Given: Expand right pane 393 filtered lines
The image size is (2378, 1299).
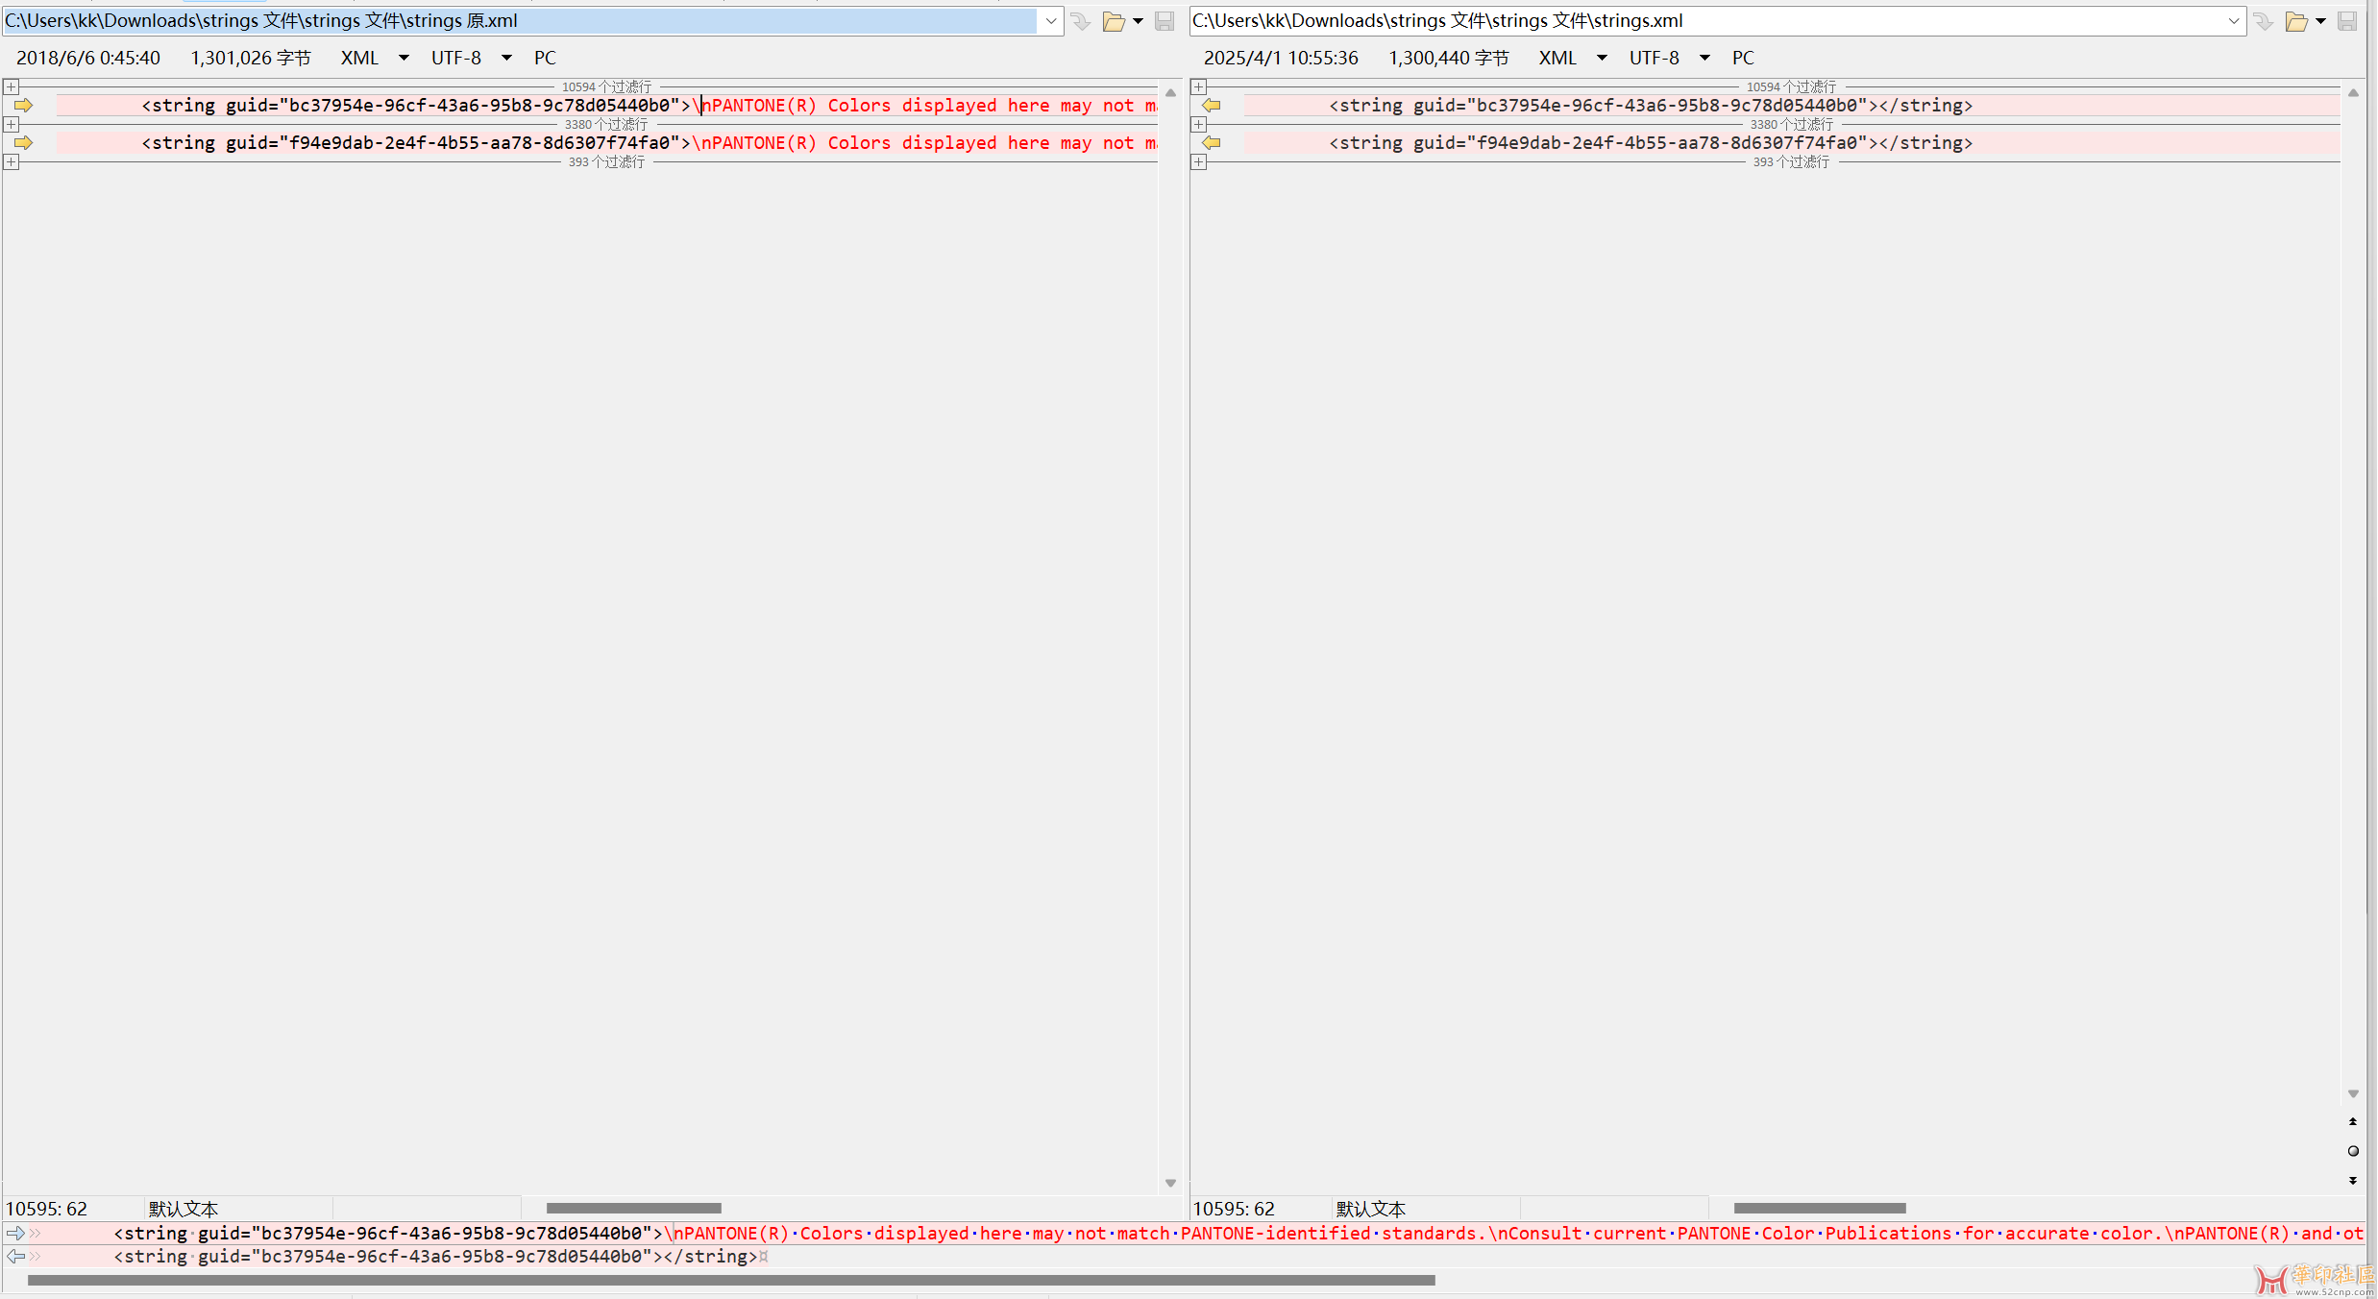Looking at the screenshot, I should pyautogui.click(x=1199, y=162).
